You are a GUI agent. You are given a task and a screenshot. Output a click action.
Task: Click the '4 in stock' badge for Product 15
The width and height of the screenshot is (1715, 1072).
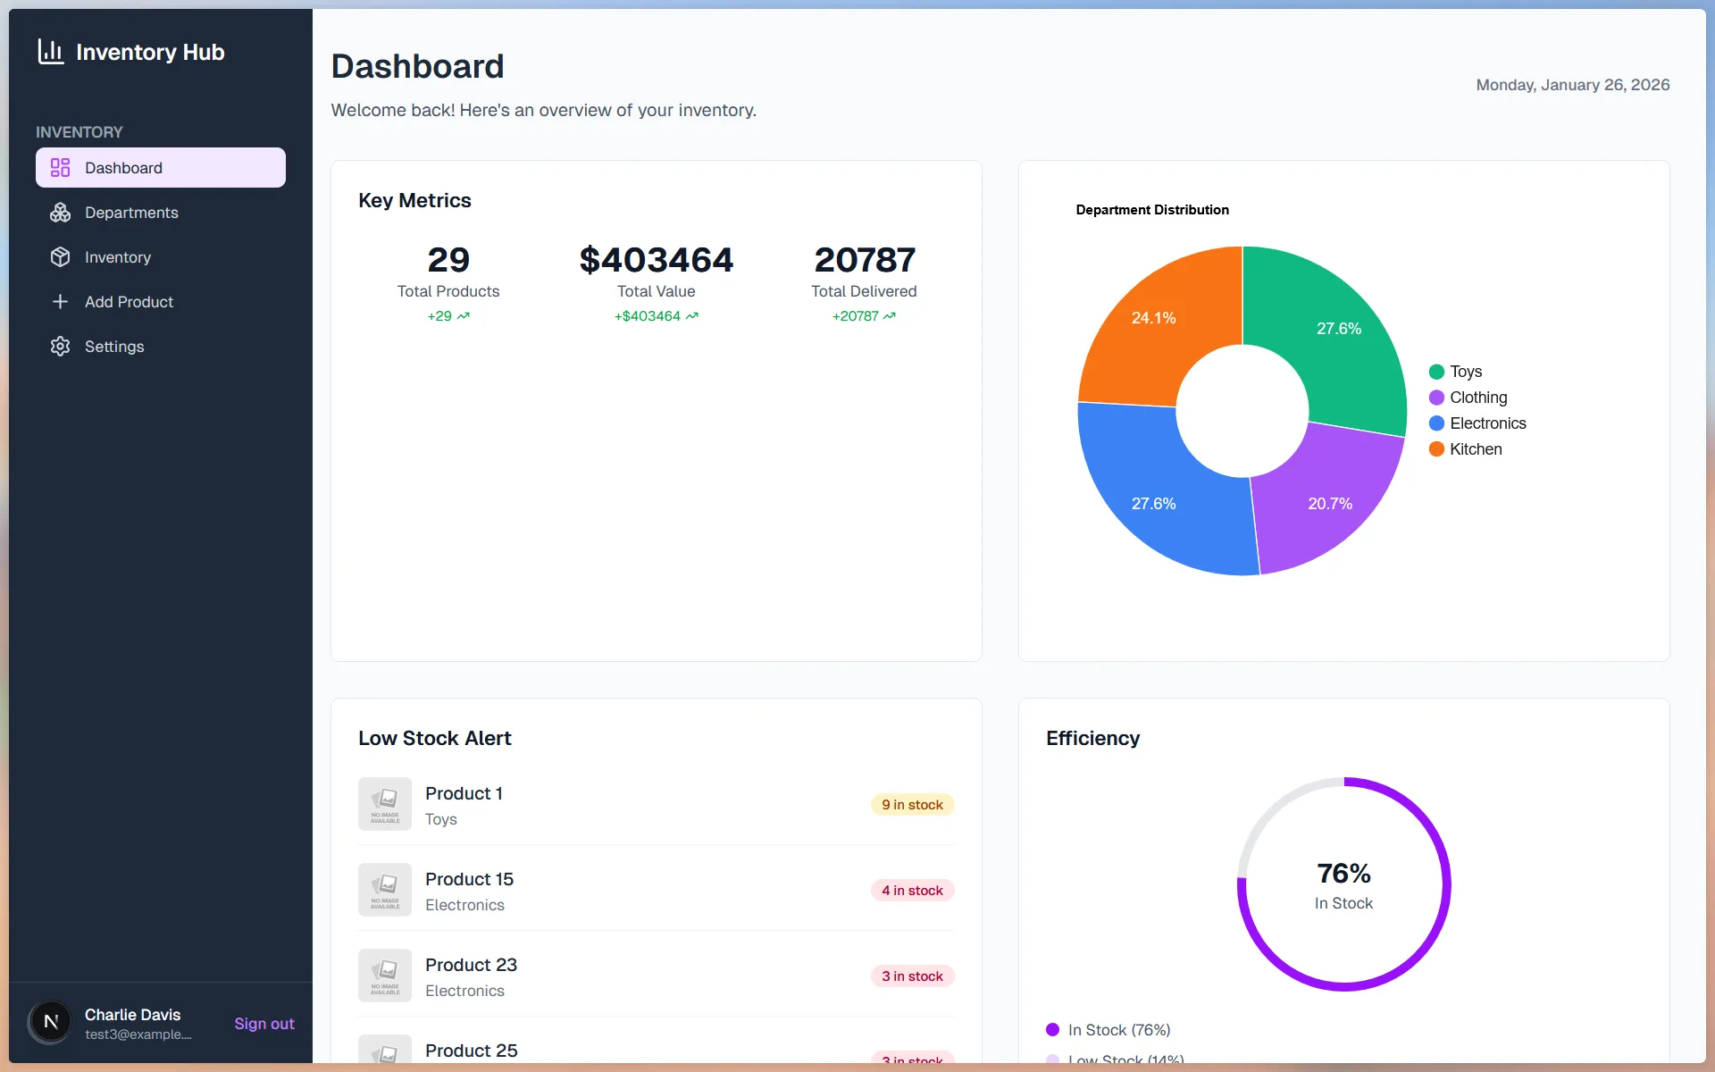[912, 891]
